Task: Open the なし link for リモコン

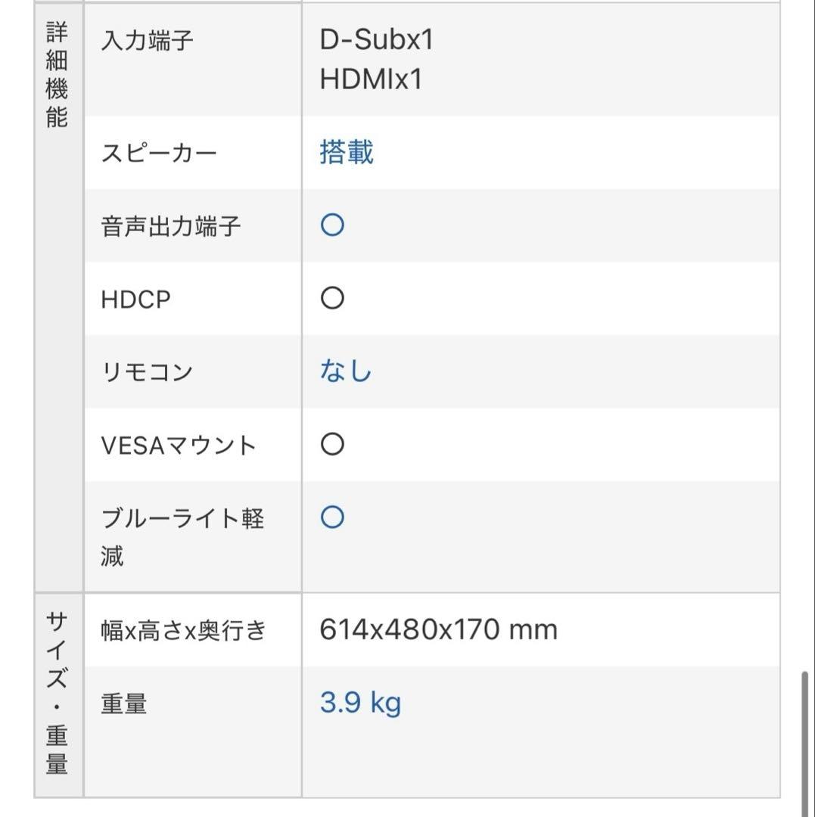Action: 346,372
